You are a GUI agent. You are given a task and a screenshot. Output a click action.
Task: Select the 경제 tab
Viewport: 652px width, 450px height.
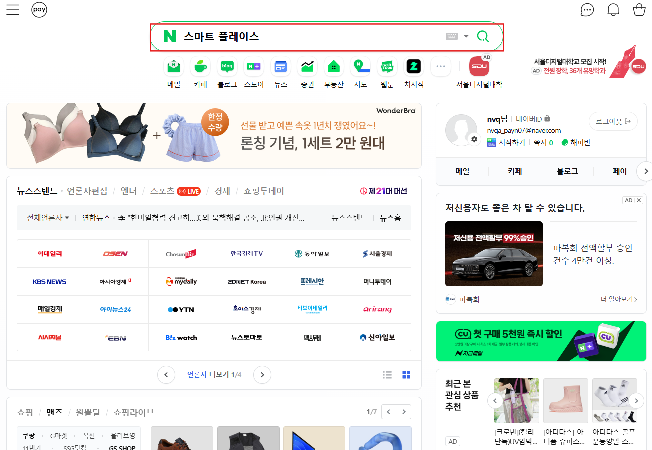click(x=222, y=191)
